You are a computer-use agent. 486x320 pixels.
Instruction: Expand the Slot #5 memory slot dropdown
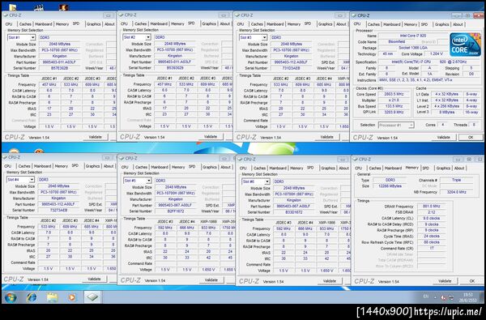[148, 181]
